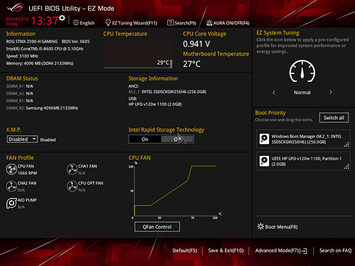The width and height of the screenshot is (355, 266).
Task: Click the CPU temperature bar indicator
Action: tap(171, 63)
